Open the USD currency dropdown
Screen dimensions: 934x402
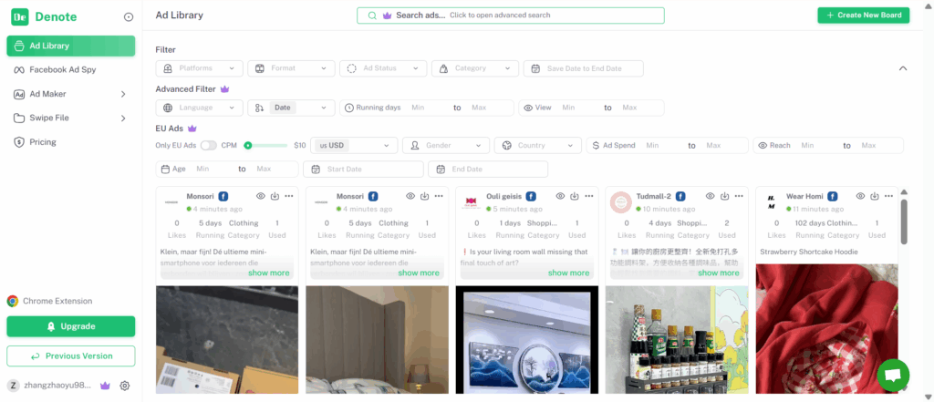pyautogui.click(x=354, y=145)
